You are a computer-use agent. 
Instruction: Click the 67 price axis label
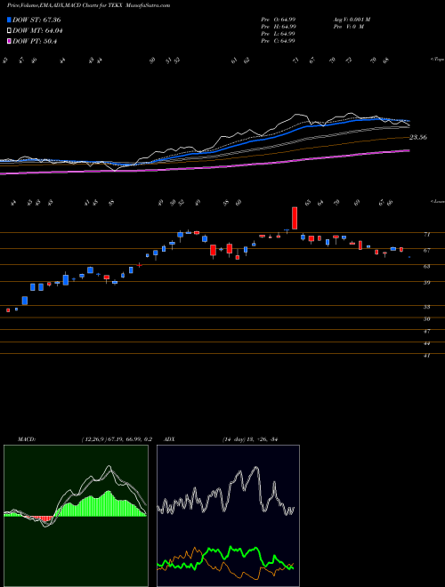point(426,251)
